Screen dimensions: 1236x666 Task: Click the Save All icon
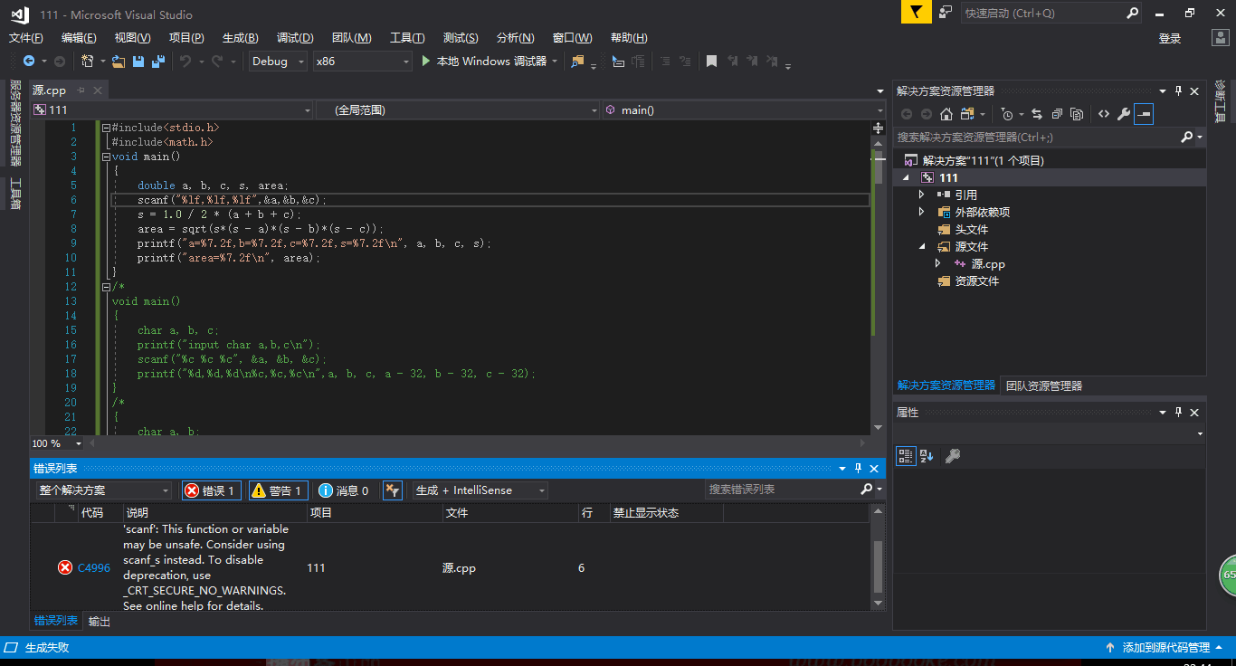158,62
